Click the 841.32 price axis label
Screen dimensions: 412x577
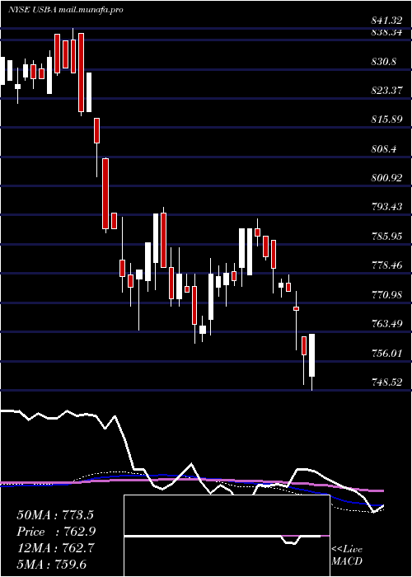point(386,21)
